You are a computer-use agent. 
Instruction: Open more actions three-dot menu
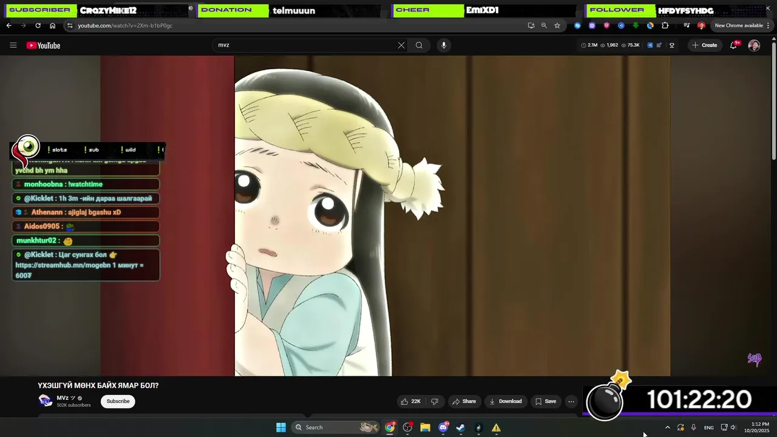point(571,401)
